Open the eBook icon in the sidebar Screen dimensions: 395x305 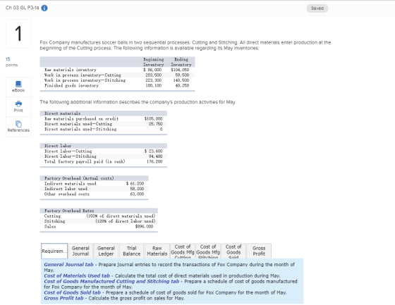click(18, 87)
